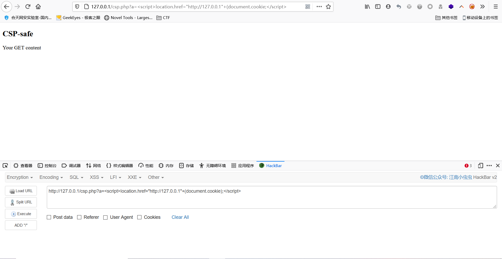
Task: Enable the Referer checkbox
Action: click(79, 217)
